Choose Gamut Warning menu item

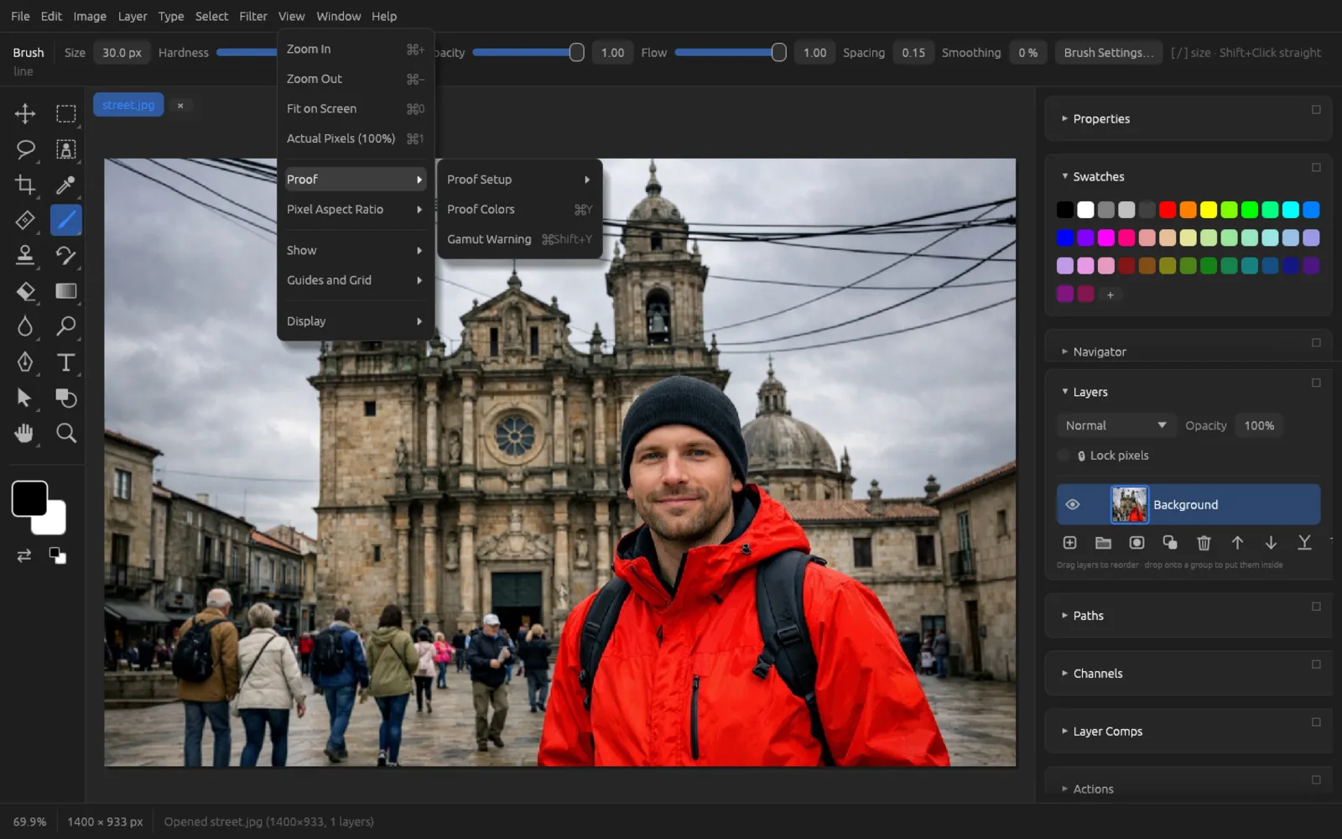tap(519, 239)
